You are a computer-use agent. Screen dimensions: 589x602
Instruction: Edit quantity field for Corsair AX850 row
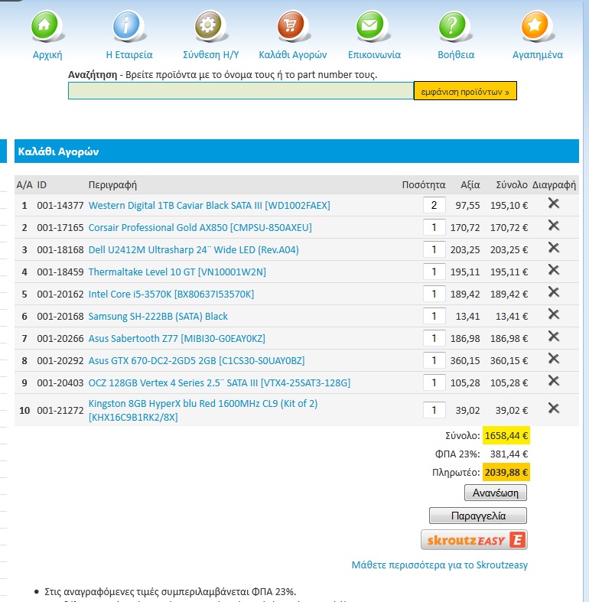[x=434, y=227]
